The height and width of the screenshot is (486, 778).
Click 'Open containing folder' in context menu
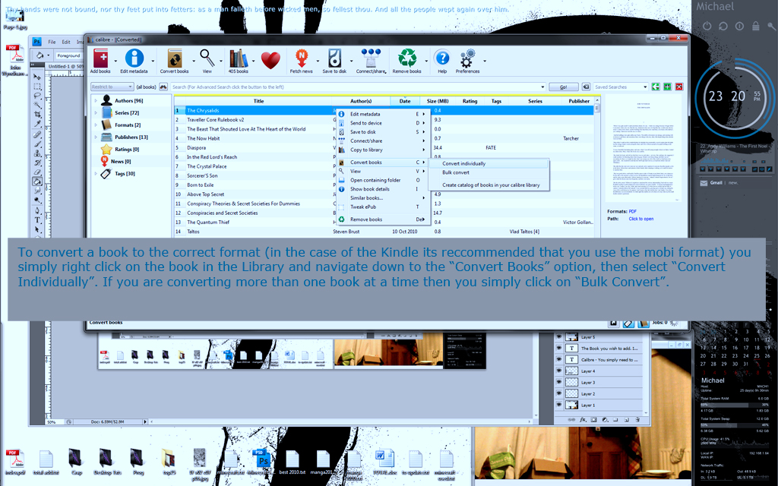click(381, 180)
